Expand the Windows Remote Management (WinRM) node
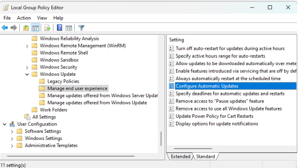Screen dimensions: 299x168 (27, 46)
